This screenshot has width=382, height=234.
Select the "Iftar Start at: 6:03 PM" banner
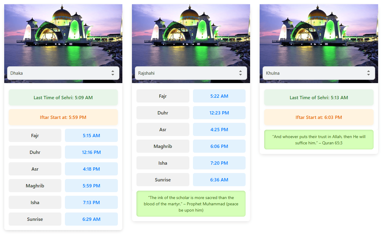(x=319, y=117)
